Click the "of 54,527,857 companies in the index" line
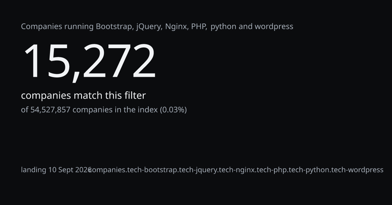 coord(104,110)
